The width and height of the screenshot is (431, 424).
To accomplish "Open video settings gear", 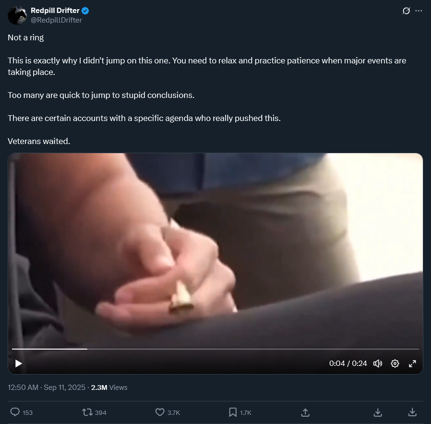I will (395, 363).
